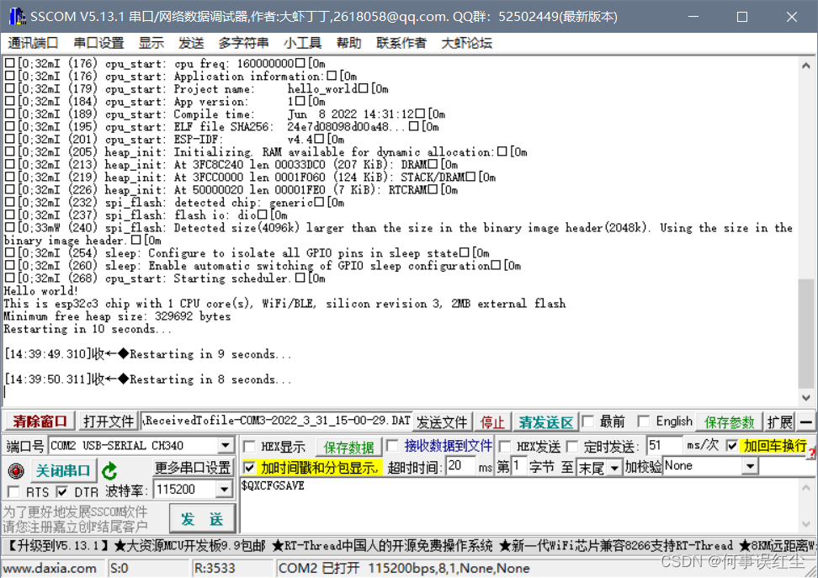Click the receive log scroll down arrow
The height and width of the screenshot is (578, 818).
[x=806, y=397]
